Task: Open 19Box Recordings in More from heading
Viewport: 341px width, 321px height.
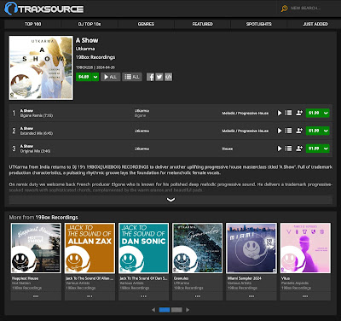Action: (x=56, y=218)
